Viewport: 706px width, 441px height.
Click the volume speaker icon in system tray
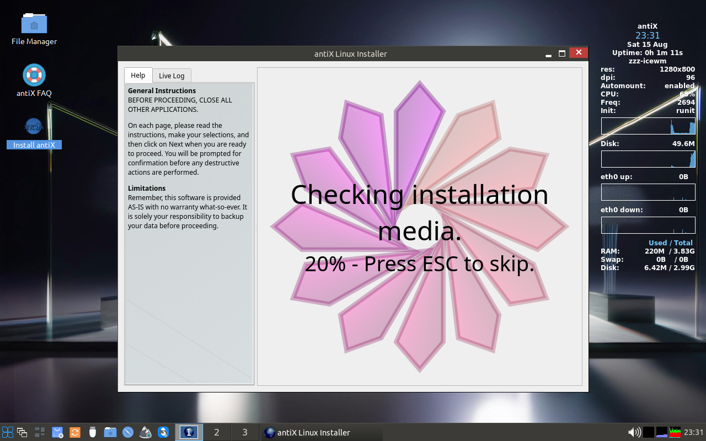pos(634,432)
